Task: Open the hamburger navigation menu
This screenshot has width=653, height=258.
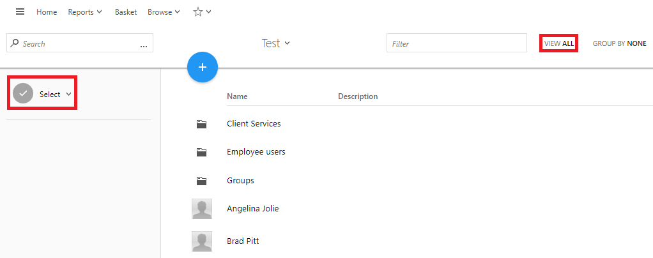Action: 20,11
